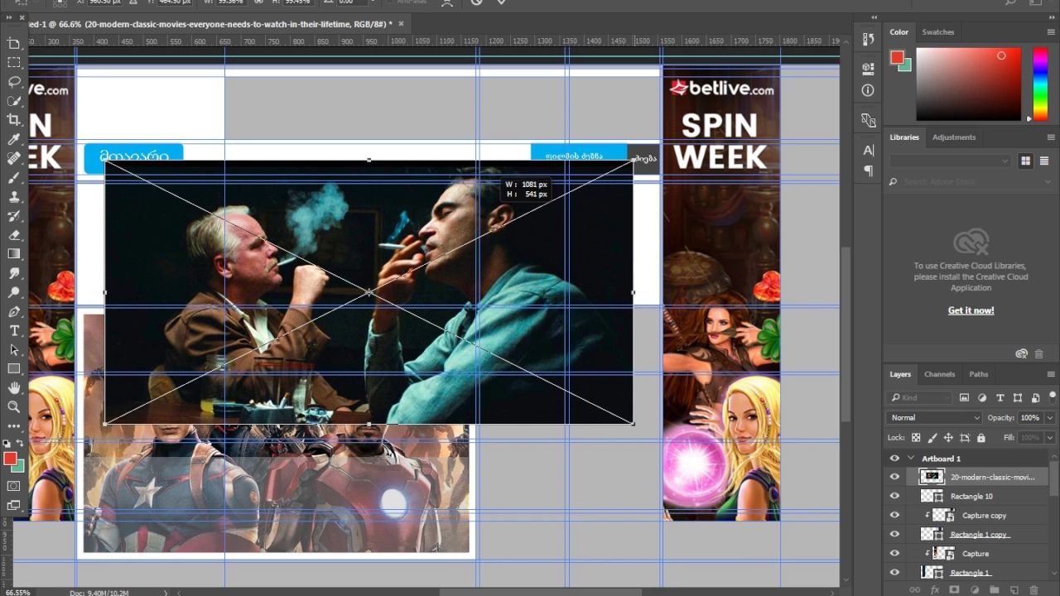Open the Info panel icon
1060x596 pixels.
click(x=868, y=90)
